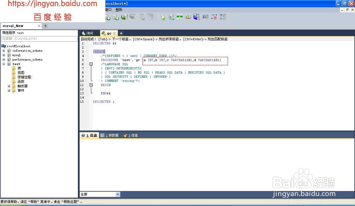Click the + to open a new query tab
This screenshot has height=206, width=355.
[x=121, y=33]
